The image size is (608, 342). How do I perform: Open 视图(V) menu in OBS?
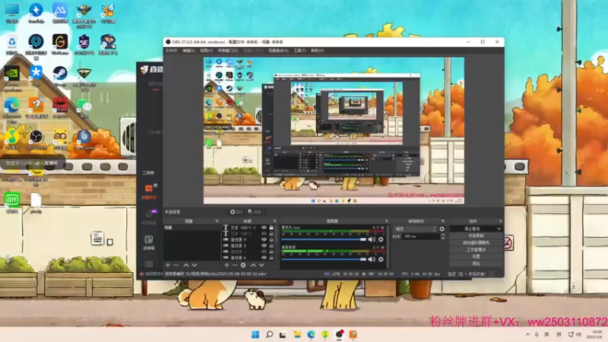pos(206,50)
